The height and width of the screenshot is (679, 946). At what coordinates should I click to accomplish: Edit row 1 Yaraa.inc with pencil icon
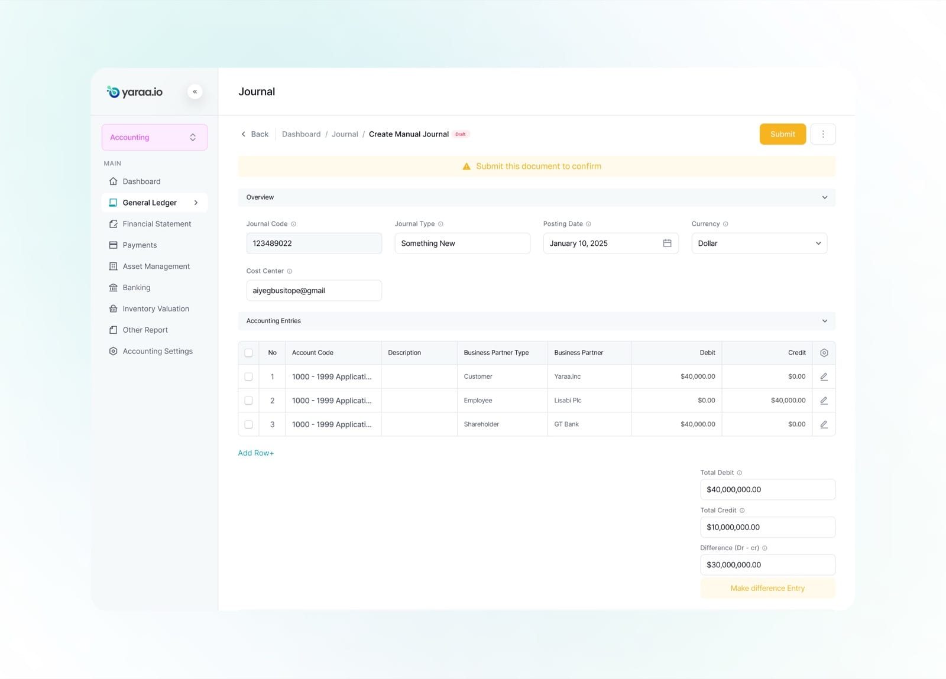pyautogui.click(x=824, y=376)
